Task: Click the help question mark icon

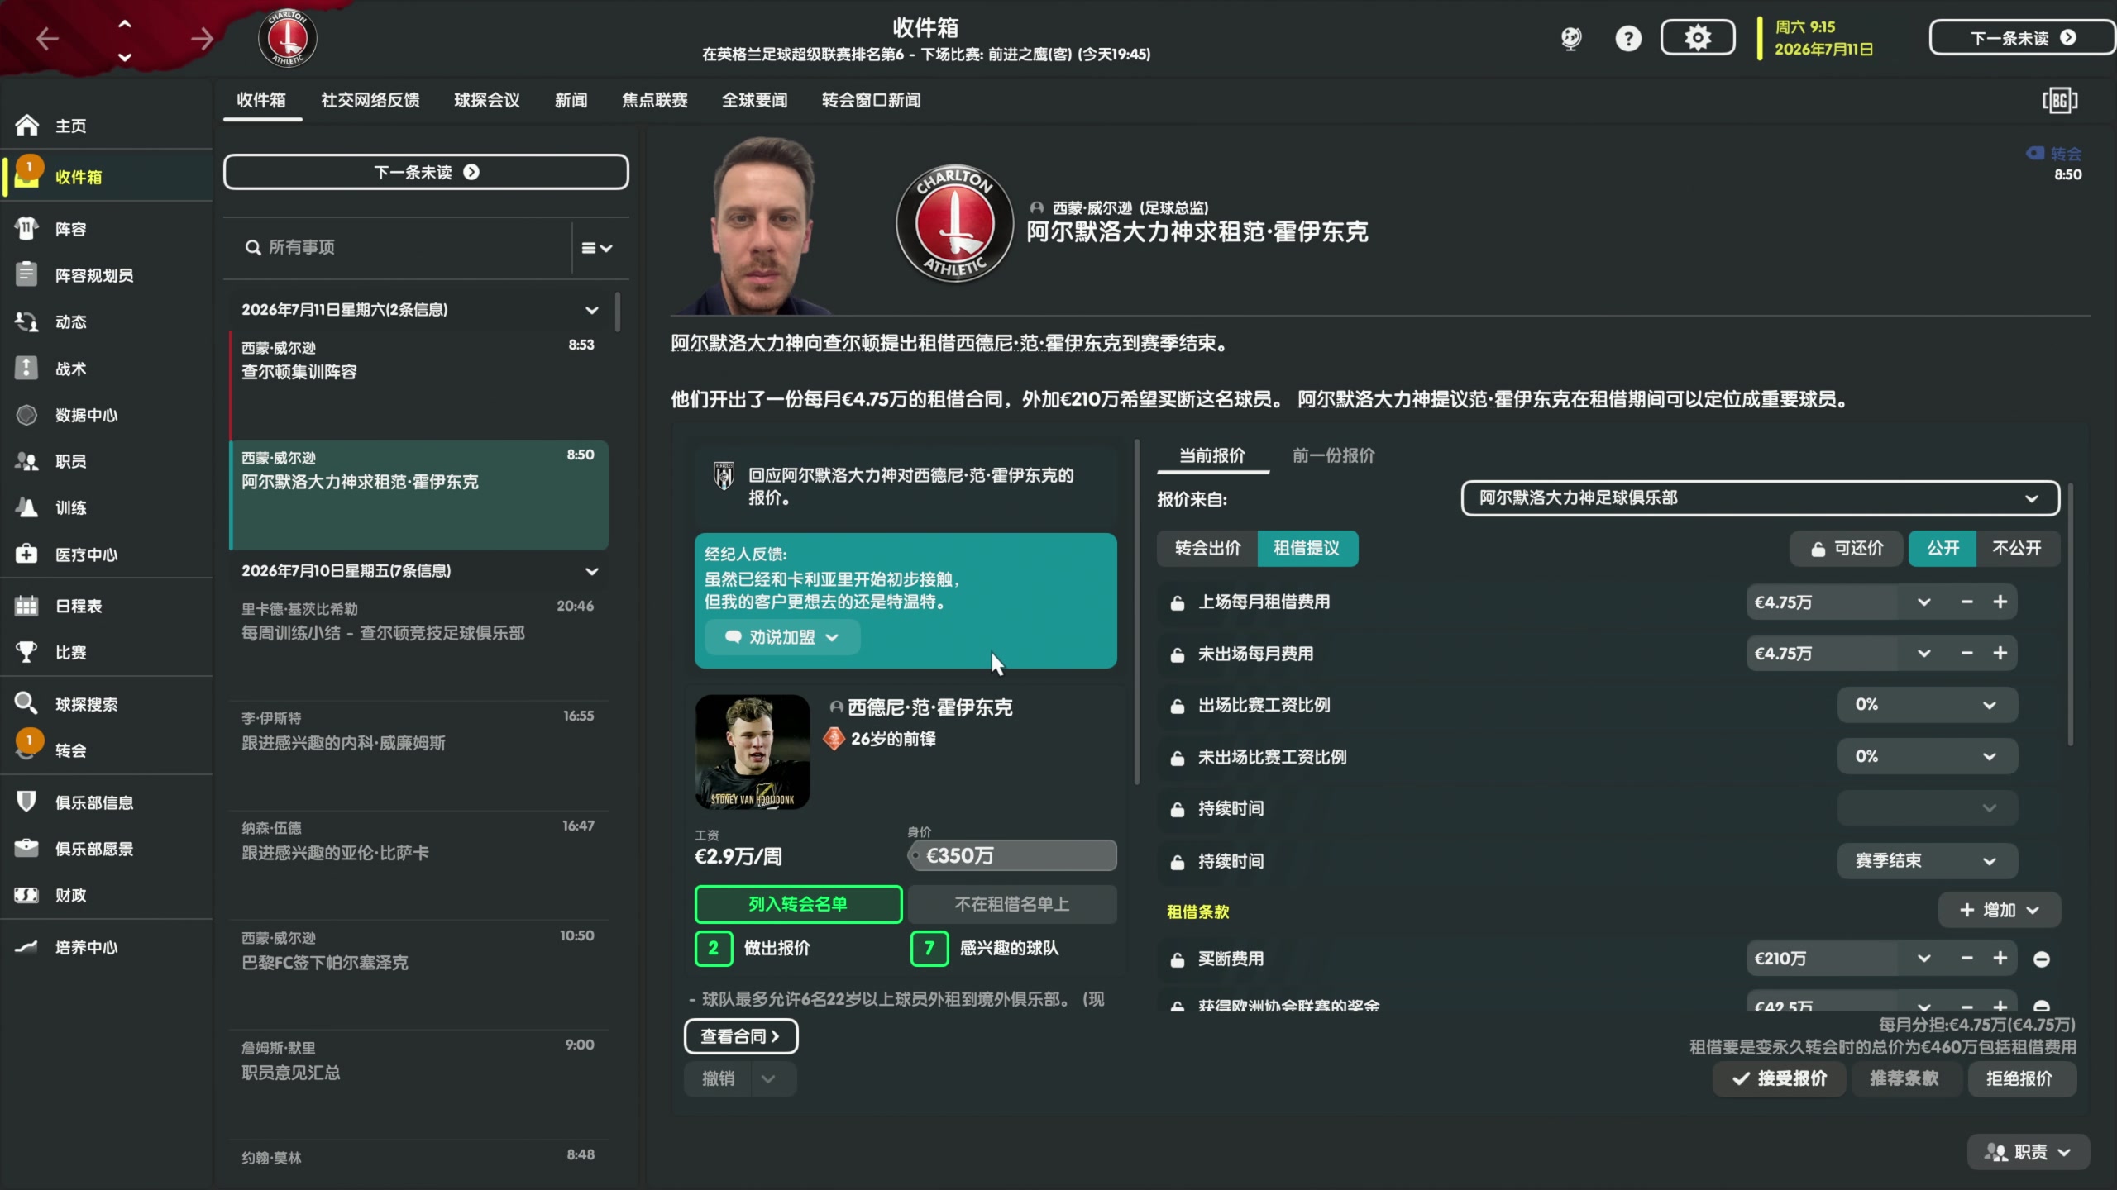Action: (x=1628, y=38)
